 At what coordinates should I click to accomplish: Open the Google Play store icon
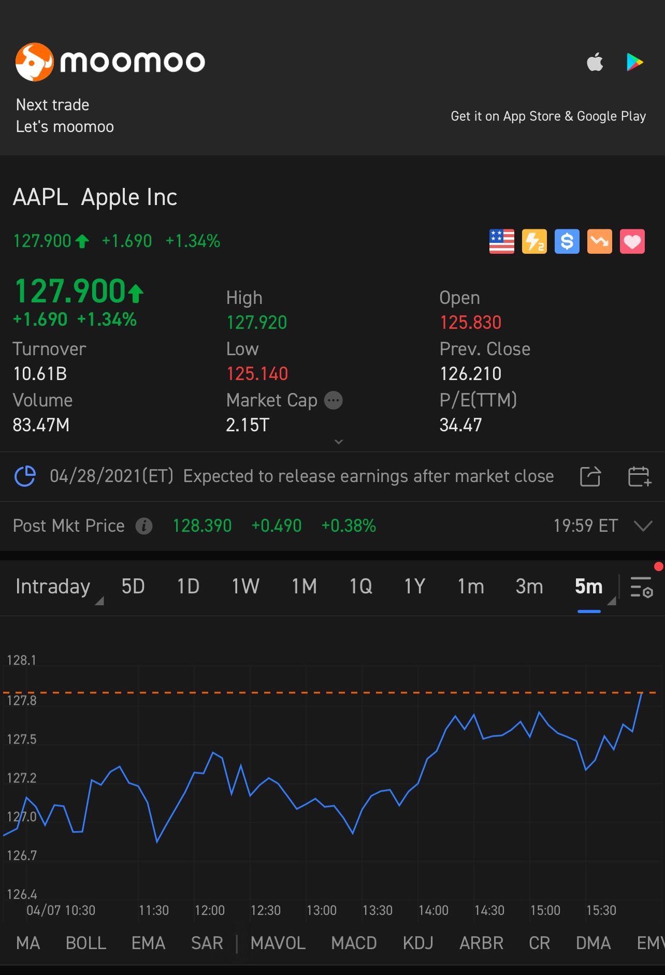(634, 62)
